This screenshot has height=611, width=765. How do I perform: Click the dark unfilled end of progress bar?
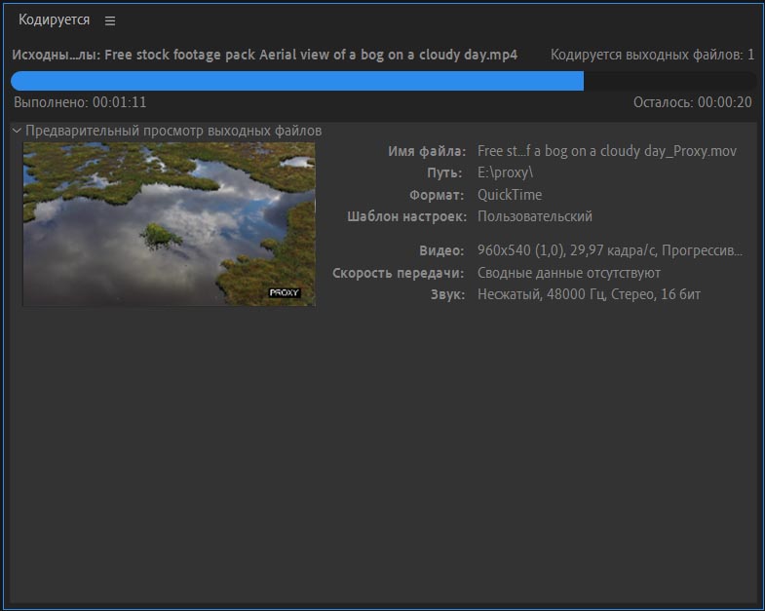670,81
